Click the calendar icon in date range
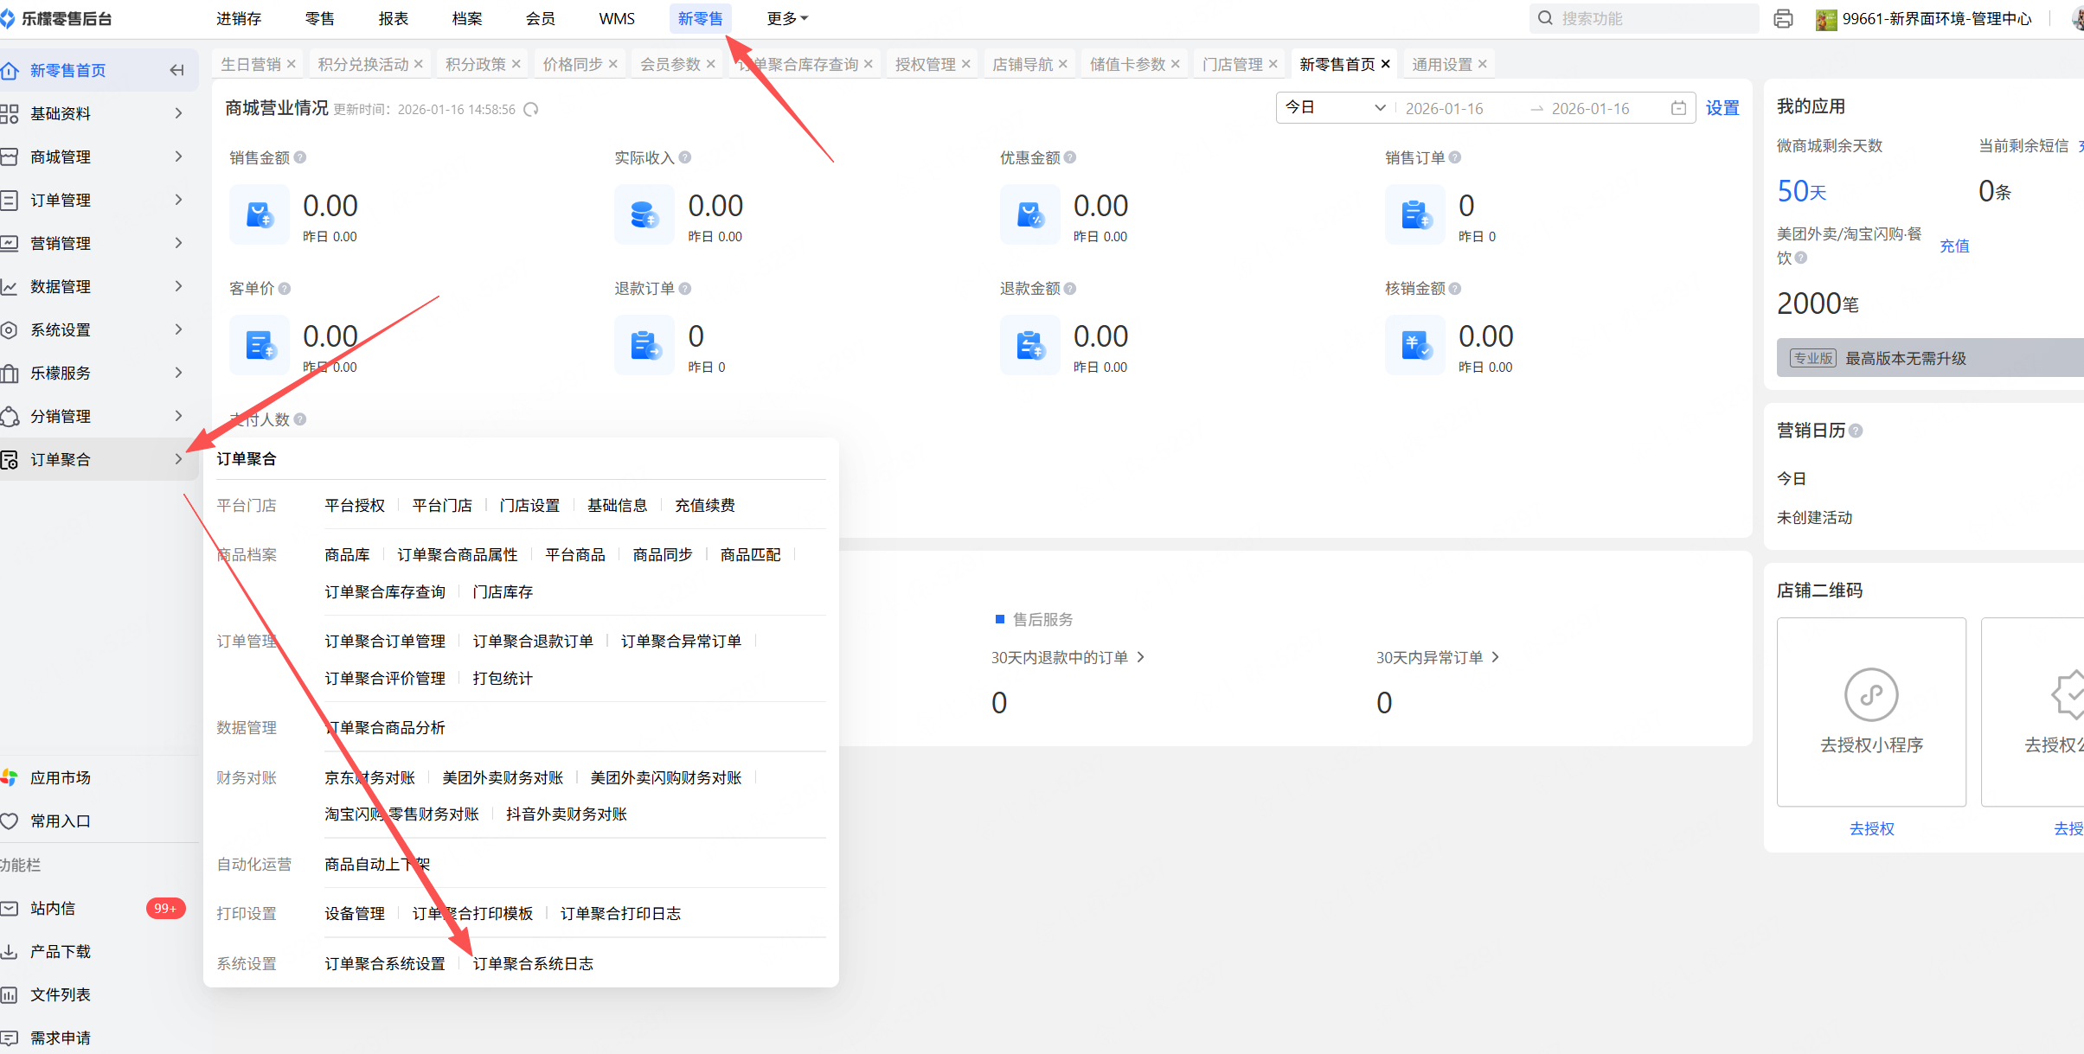 (x=1678, y=108)
